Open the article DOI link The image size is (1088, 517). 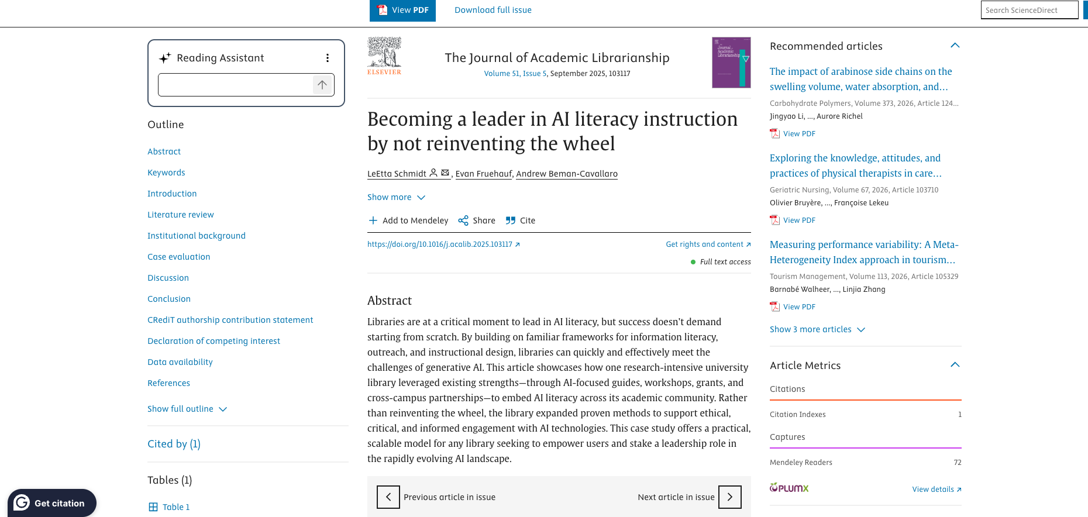click(x=443, y=244)
